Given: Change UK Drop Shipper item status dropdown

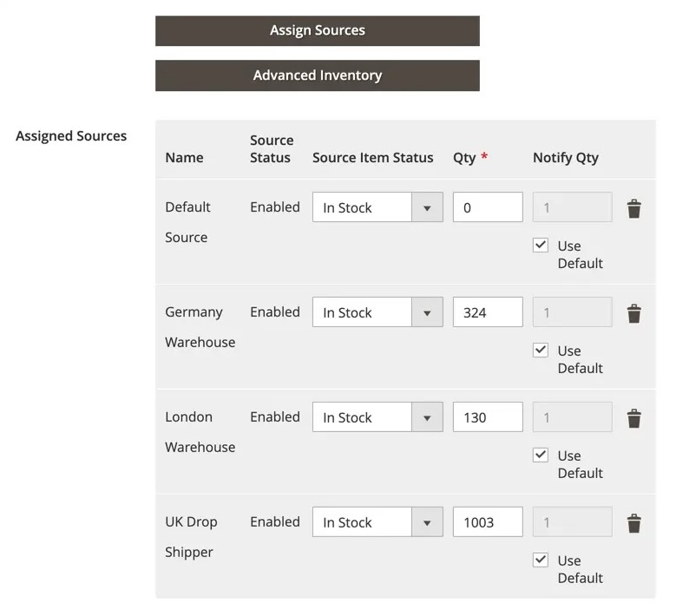Looking at the screenshot, I should tap(377, 522).
